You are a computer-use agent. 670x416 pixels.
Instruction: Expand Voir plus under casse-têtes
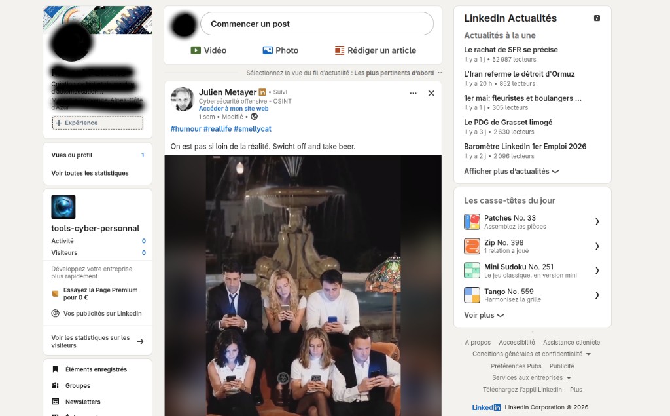click(x=484, y=315)
